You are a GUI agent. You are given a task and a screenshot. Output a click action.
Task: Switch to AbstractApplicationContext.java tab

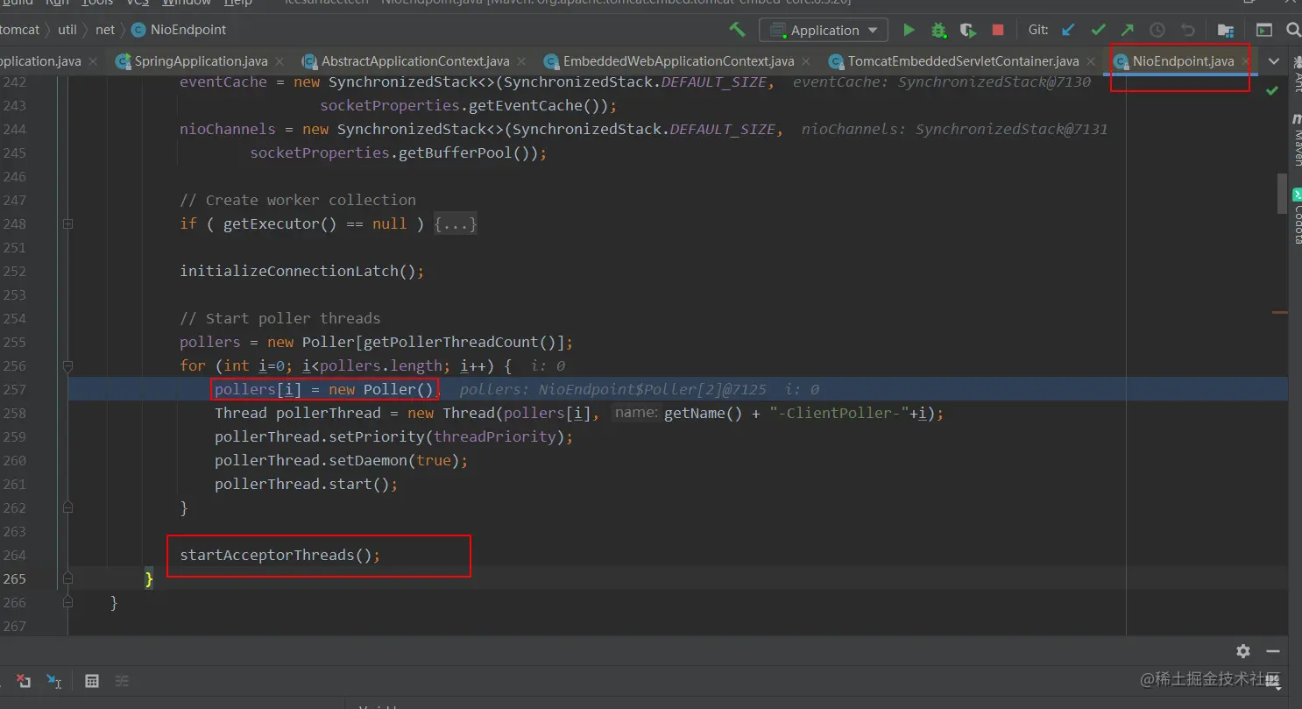pyautogui.click(x=415, y=61)
